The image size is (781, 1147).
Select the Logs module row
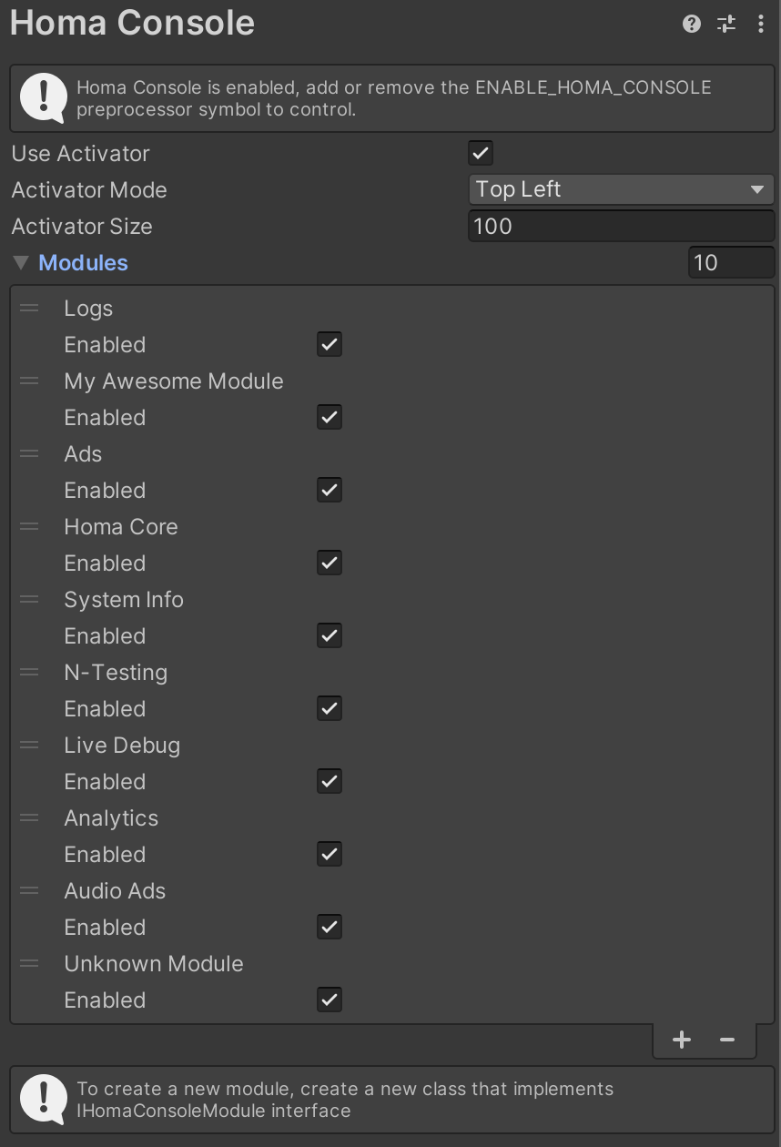pos(392,309)
